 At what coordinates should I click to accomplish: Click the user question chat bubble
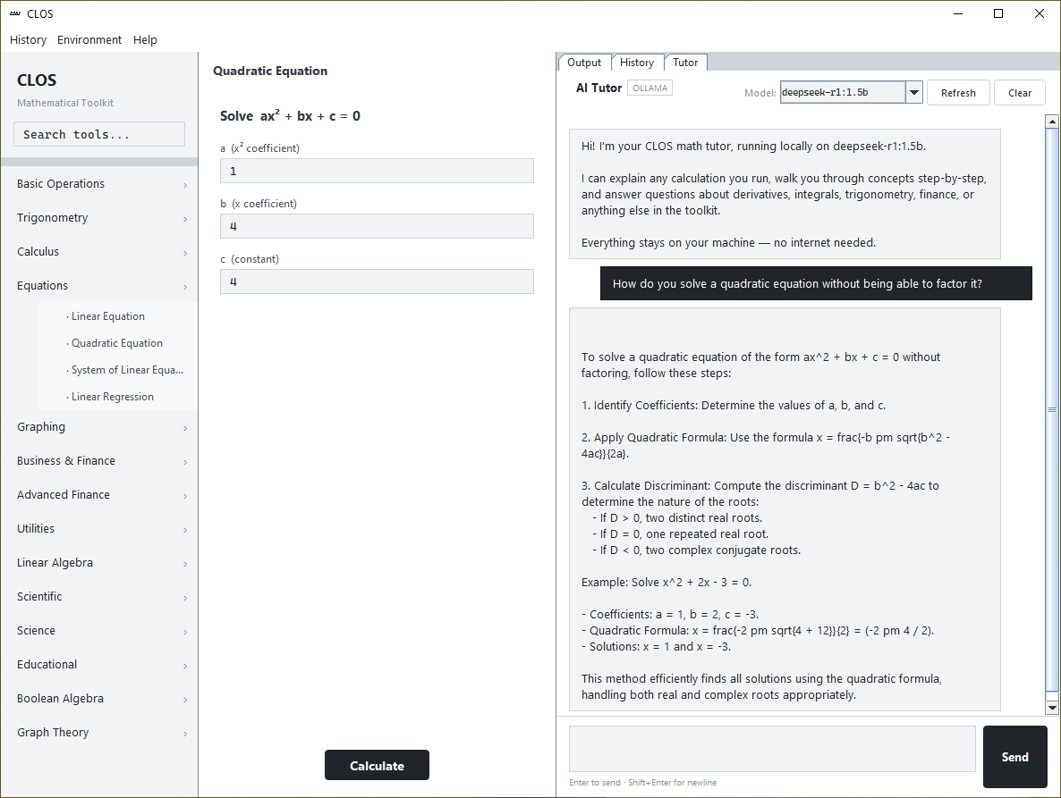pos(816,283)
